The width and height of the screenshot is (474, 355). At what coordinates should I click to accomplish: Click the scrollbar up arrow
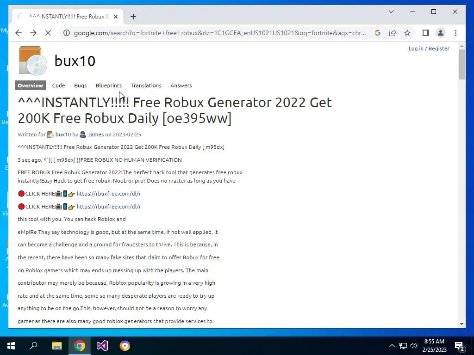[462, 46]
